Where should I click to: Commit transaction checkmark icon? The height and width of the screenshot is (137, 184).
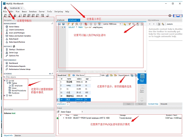tap(91, 24)
